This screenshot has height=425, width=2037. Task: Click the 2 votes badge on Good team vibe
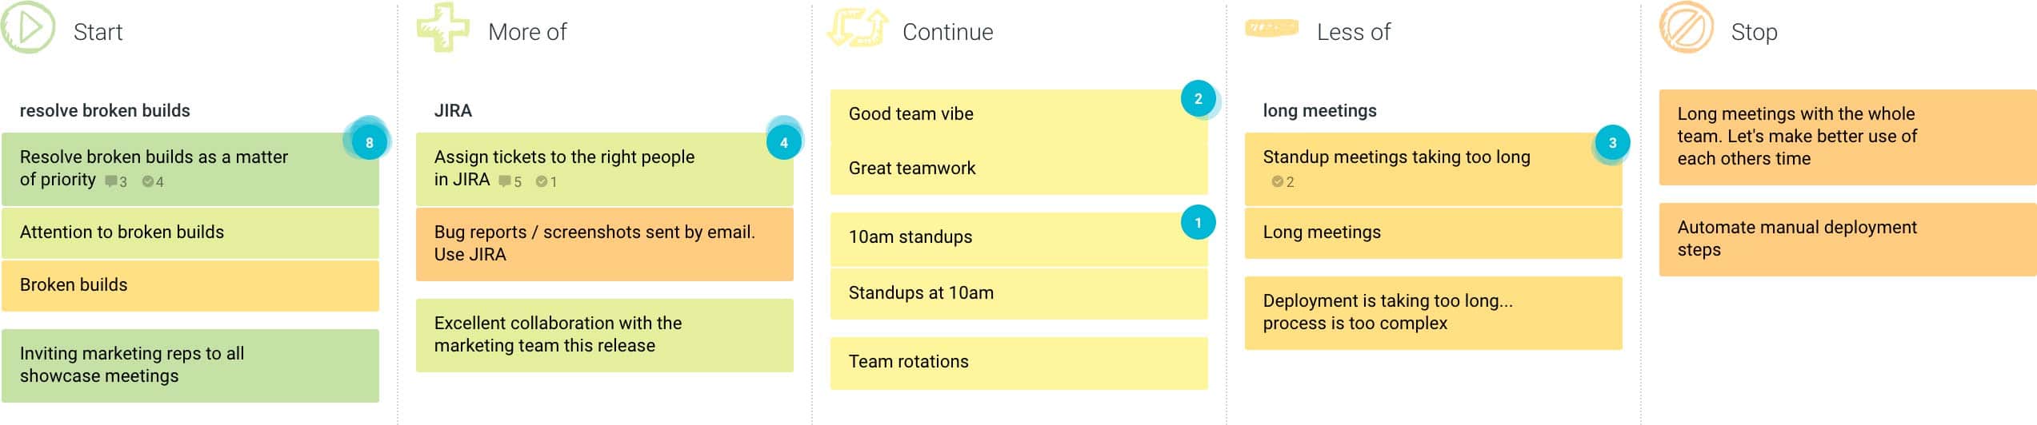pyautogui.click(x=1198, y=99)
